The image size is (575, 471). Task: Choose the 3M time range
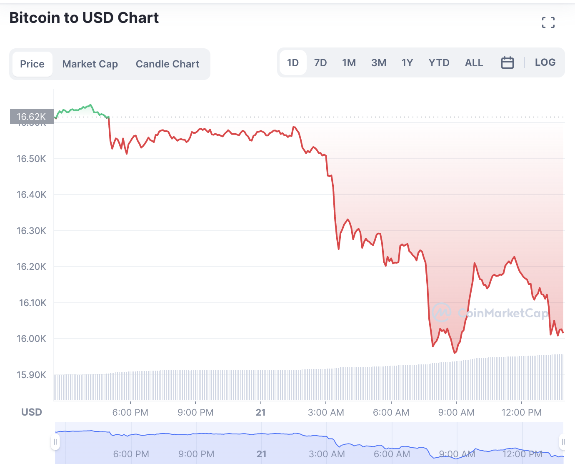[379, 63]
